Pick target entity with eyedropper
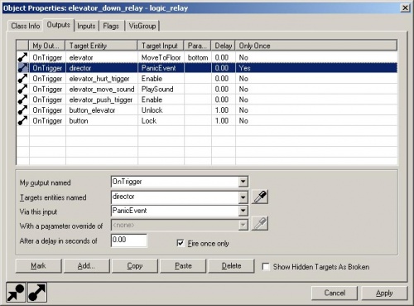This screenshot has width=414, height=306. coord(260,197)
